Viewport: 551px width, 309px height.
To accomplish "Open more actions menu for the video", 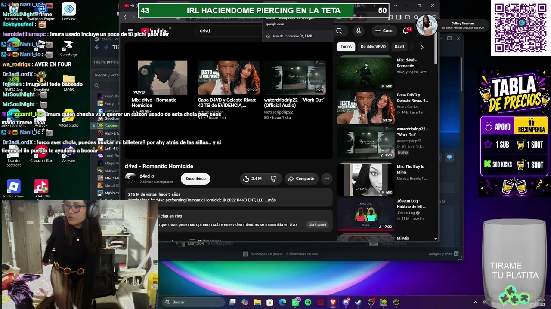I will pyautogui.click(x=327, y=179).
